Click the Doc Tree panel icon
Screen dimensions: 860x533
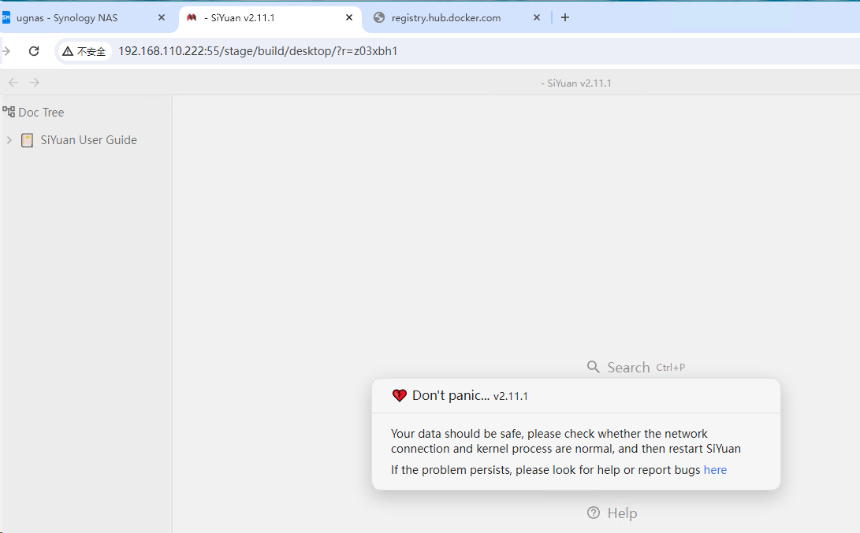point(9,112)
